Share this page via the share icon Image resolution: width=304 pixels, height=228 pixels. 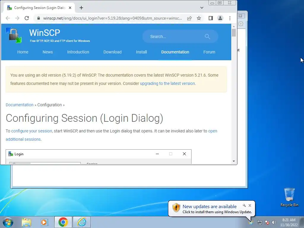[x=189, y=18]
